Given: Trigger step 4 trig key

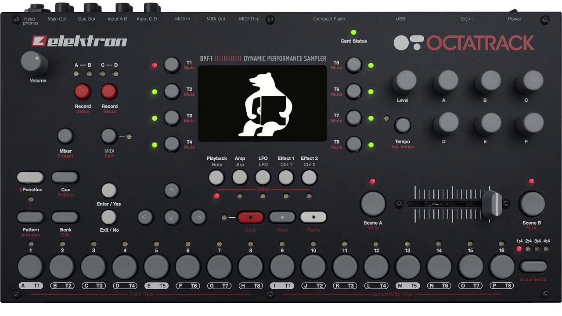Looking at the screenshot, I should (x=125, y=267).
